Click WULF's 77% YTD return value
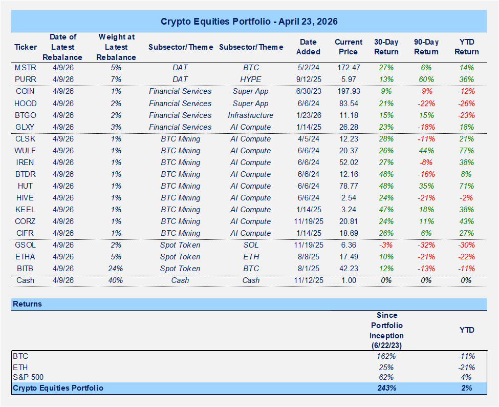This screenshot has width=499, height=407. coord(466,151)
